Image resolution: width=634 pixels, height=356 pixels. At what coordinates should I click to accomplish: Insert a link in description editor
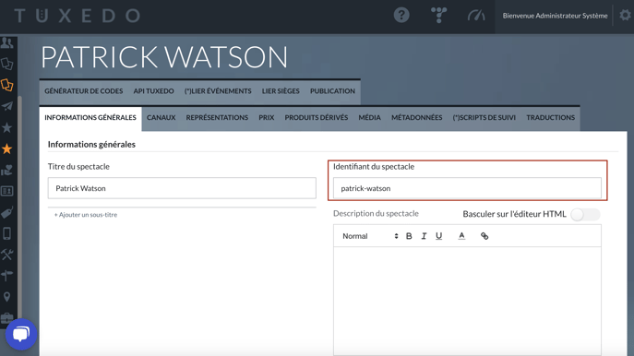pos(484,236)
